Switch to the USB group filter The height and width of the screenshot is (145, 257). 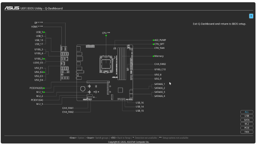pos(247,116)
